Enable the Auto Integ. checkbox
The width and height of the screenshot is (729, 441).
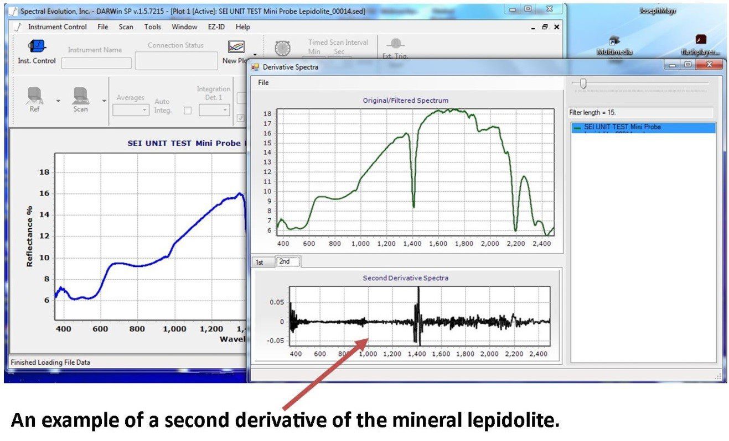pyautogui.click(x=188, y=110)
